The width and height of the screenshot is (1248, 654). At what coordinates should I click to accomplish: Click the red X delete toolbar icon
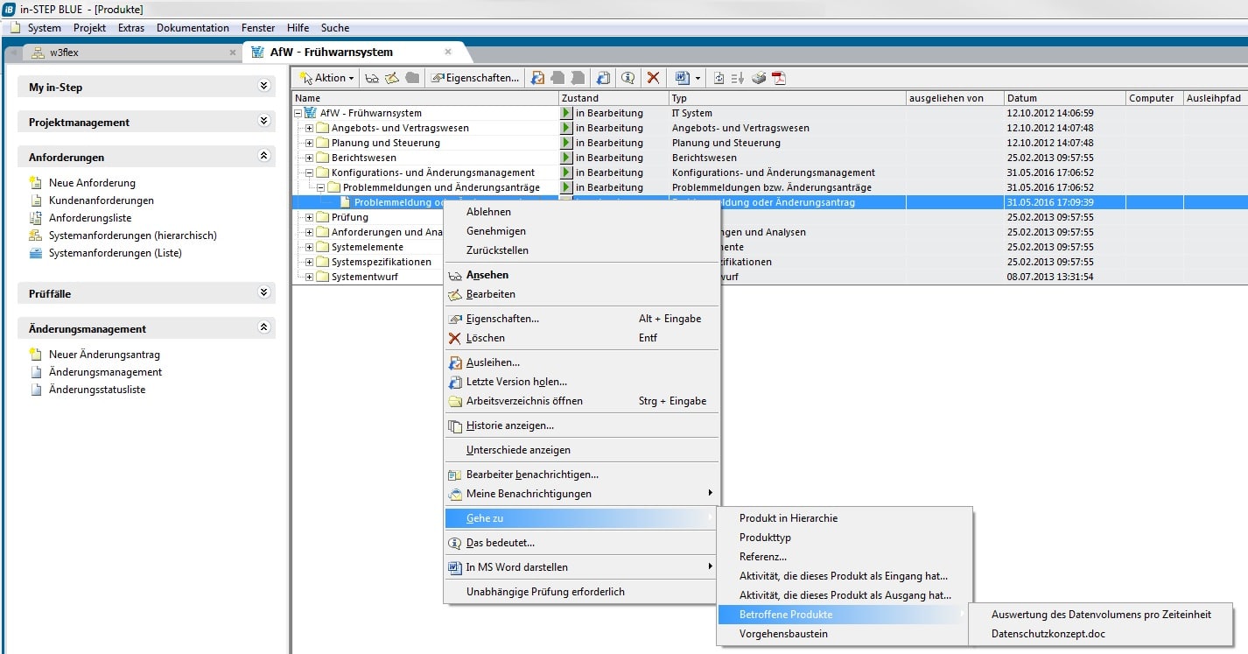tap(653, 78)
